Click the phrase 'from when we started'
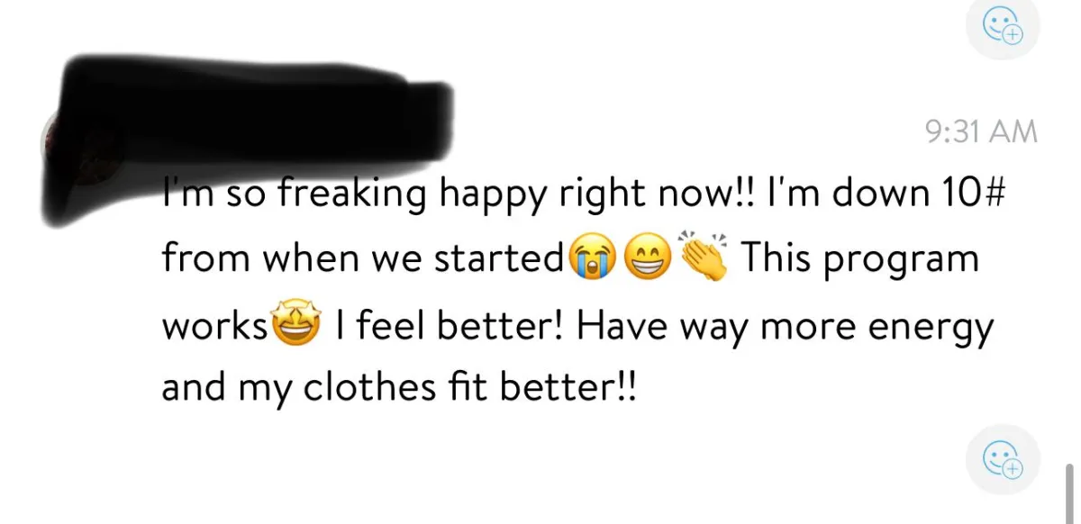1081x524 pixels. 364,259
